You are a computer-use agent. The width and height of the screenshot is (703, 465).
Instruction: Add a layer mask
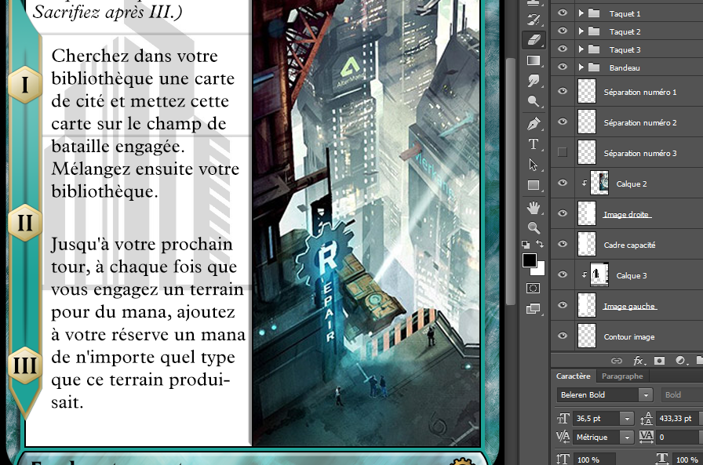(x=659, y=361)
